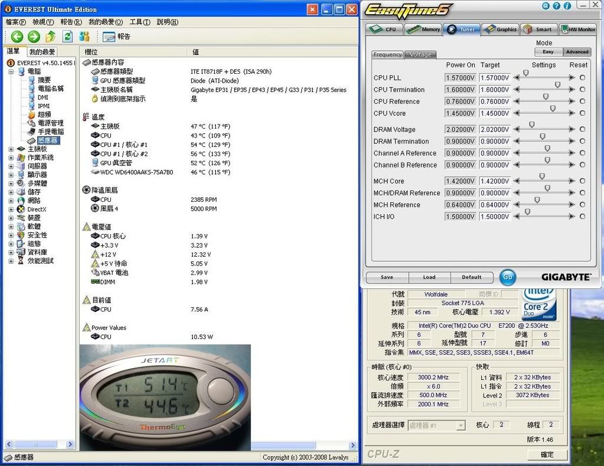Click the Default button in EasyTune6

[x=471, y=277]
